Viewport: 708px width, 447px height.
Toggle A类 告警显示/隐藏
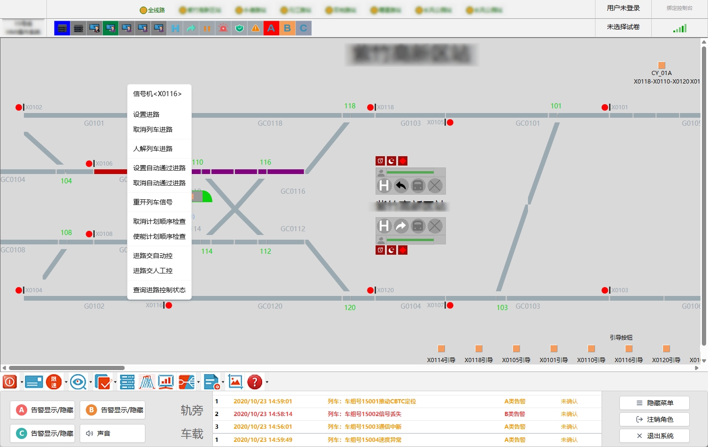[x=45, y=410]
